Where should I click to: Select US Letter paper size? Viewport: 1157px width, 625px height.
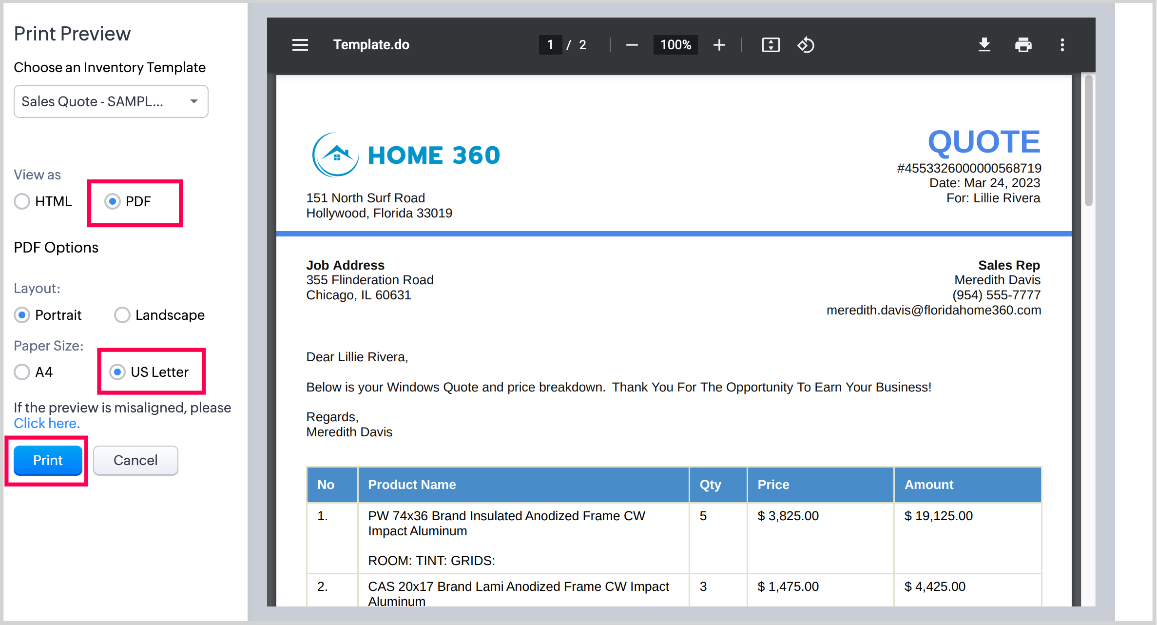click(x=117, y=372)
